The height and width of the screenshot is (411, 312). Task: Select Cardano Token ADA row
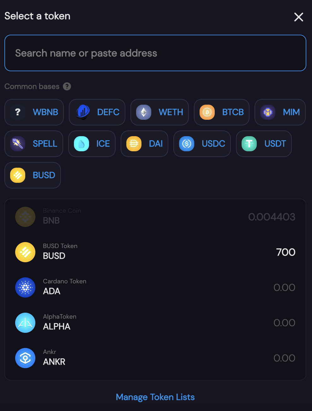click(155, 287)
